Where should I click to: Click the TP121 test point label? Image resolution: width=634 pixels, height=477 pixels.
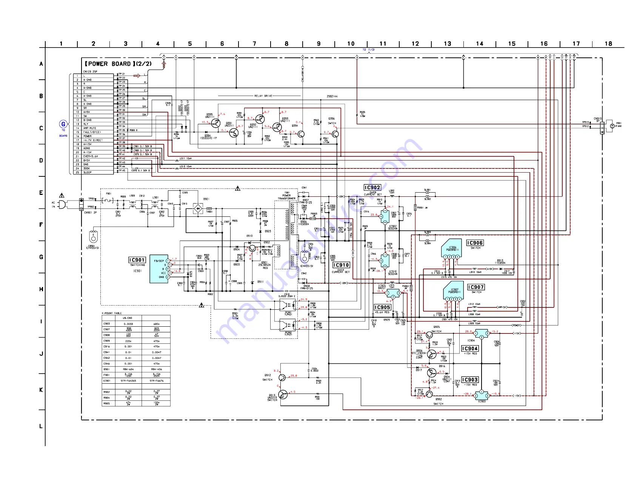[122, 74]
